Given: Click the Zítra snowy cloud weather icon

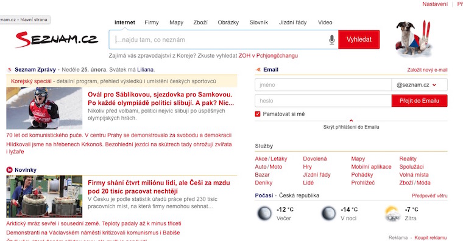Looking at the screenshot, I should pyautogui.click(x=393, y=214).
